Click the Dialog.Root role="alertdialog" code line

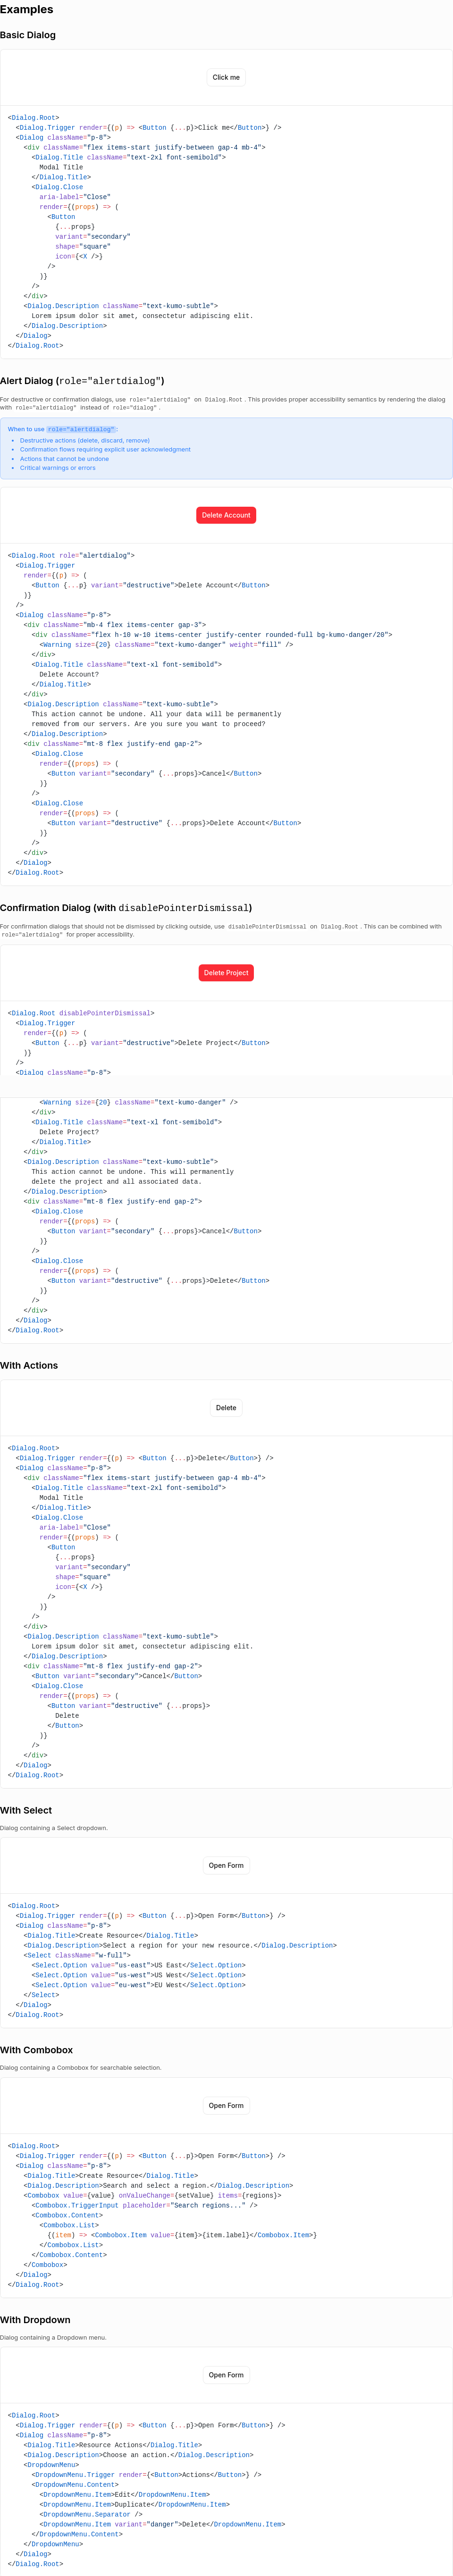[71, 555]
